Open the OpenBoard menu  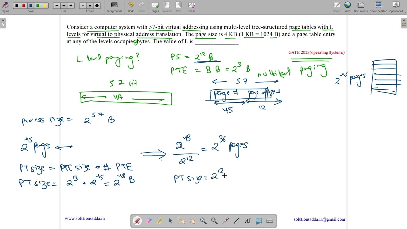pyautogui.click(x=396, y=7)
